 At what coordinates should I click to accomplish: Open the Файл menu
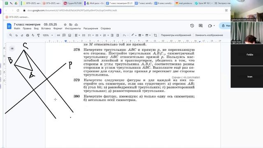(17, 28)
